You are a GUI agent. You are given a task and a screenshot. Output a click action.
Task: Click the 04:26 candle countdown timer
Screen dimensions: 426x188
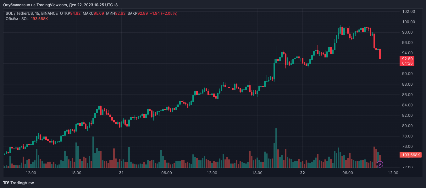coord(407,63)
